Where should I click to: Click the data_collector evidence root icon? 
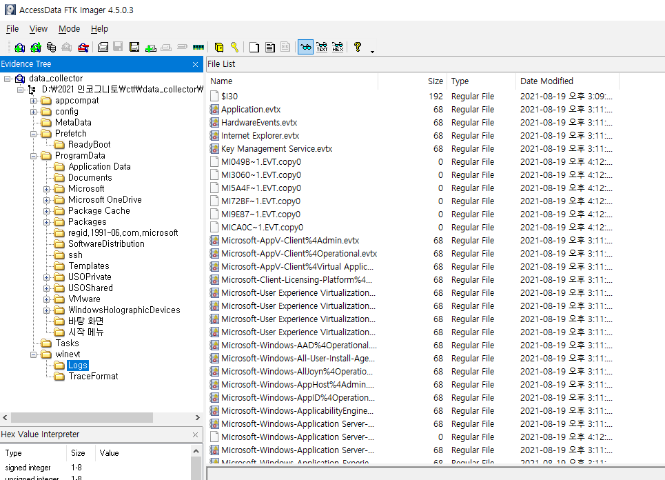(x=20, y=79)
